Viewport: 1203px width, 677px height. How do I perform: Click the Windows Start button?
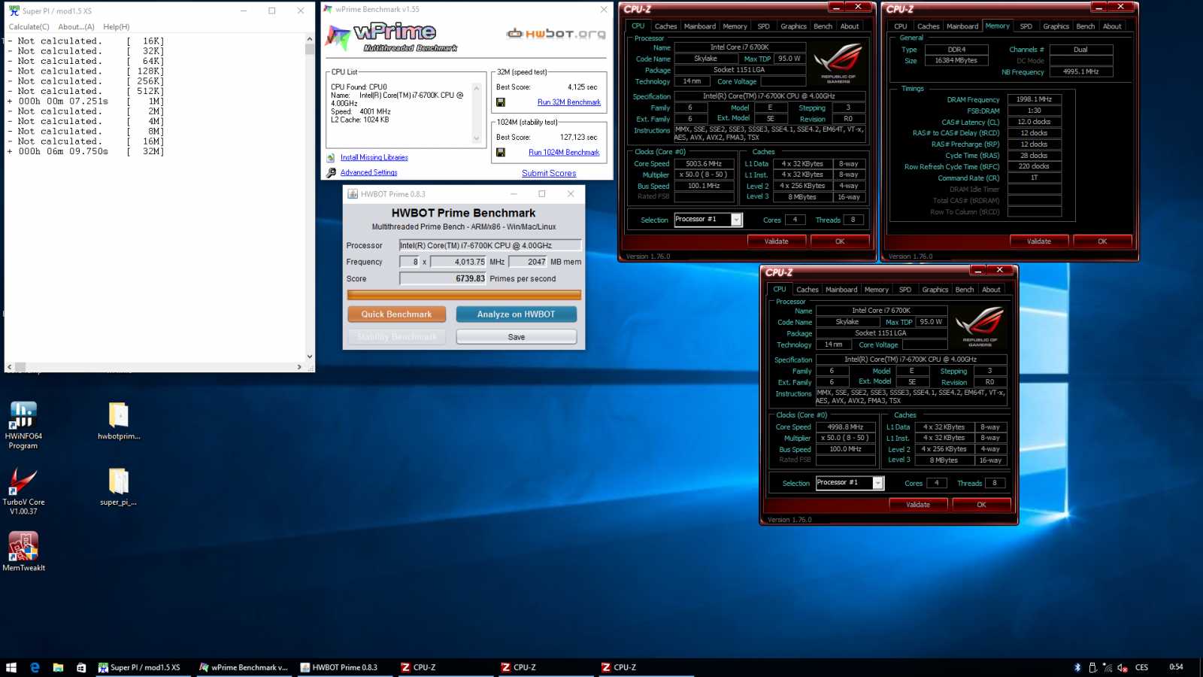coord(11,667)
